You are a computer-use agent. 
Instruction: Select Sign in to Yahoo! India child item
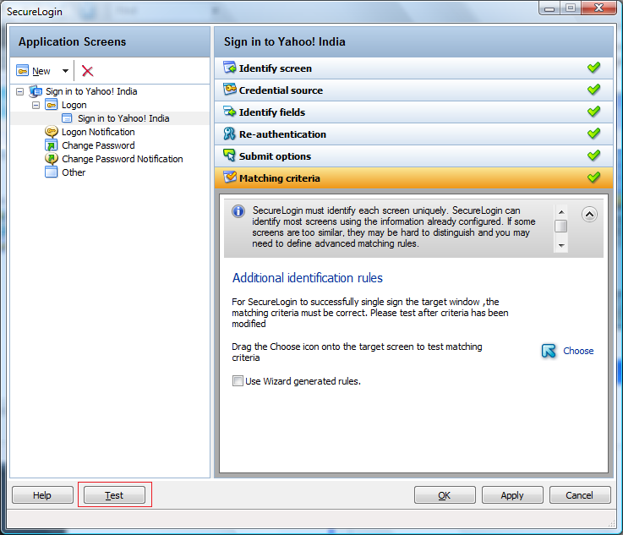(x=123, y=118)
